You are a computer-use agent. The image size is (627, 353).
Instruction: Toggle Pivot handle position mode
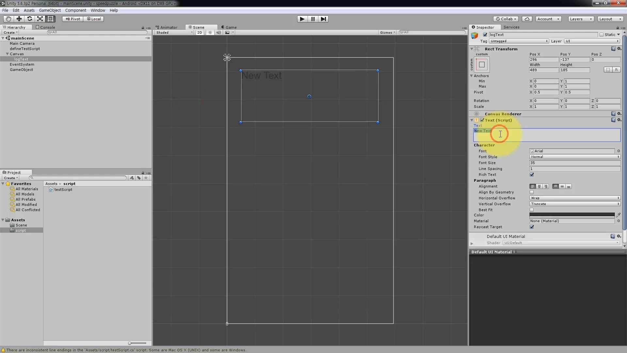tap(72, 19)
